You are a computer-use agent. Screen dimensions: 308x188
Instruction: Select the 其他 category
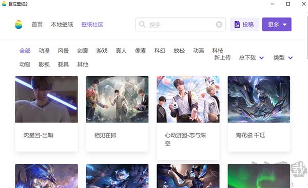pos(83,65)
